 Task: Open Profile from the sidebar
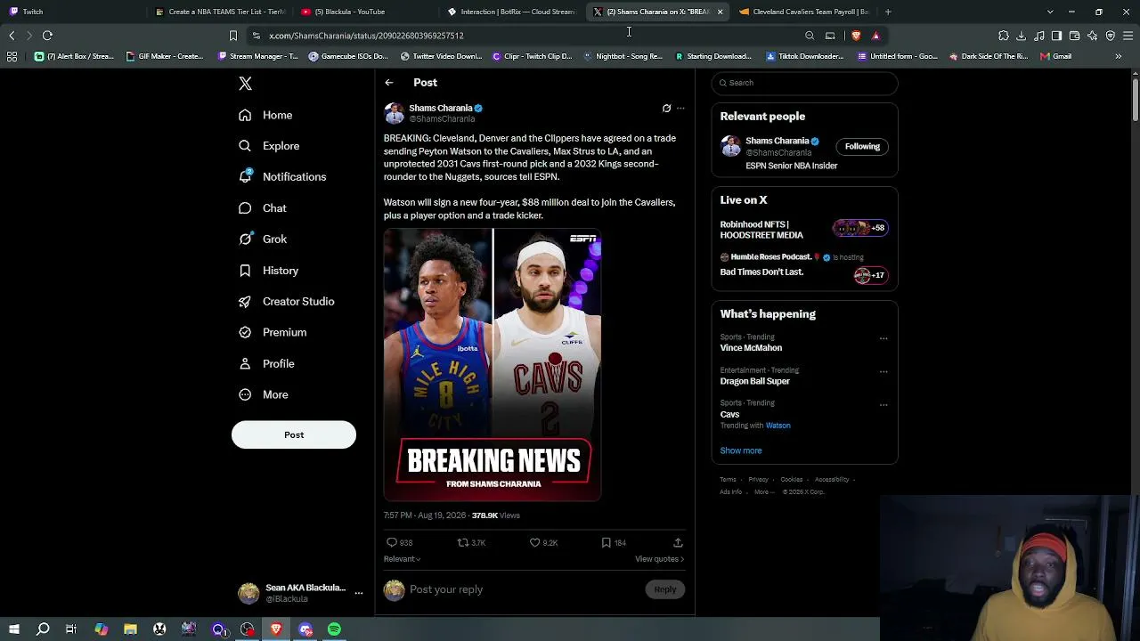click(x=266, y=363)
